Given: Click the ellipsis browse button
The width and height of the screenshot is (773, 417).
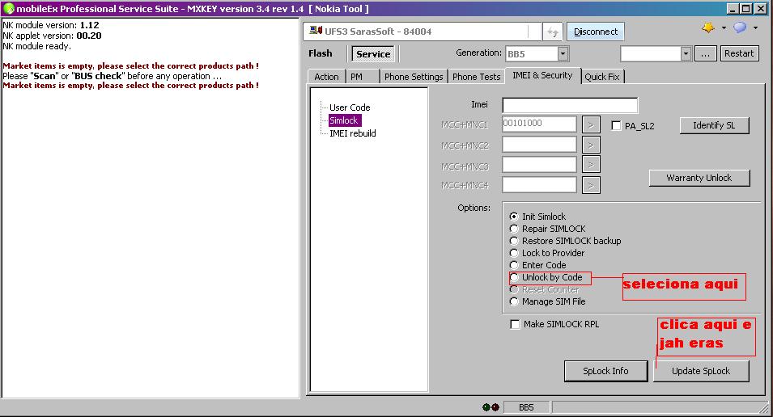Looking at the screenshot, I should pos(705,53).
